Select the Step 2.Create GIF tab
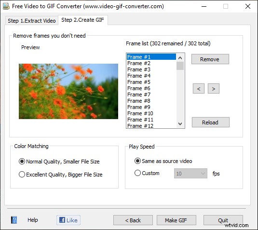The image size is (258, 230). pos(83,20)
